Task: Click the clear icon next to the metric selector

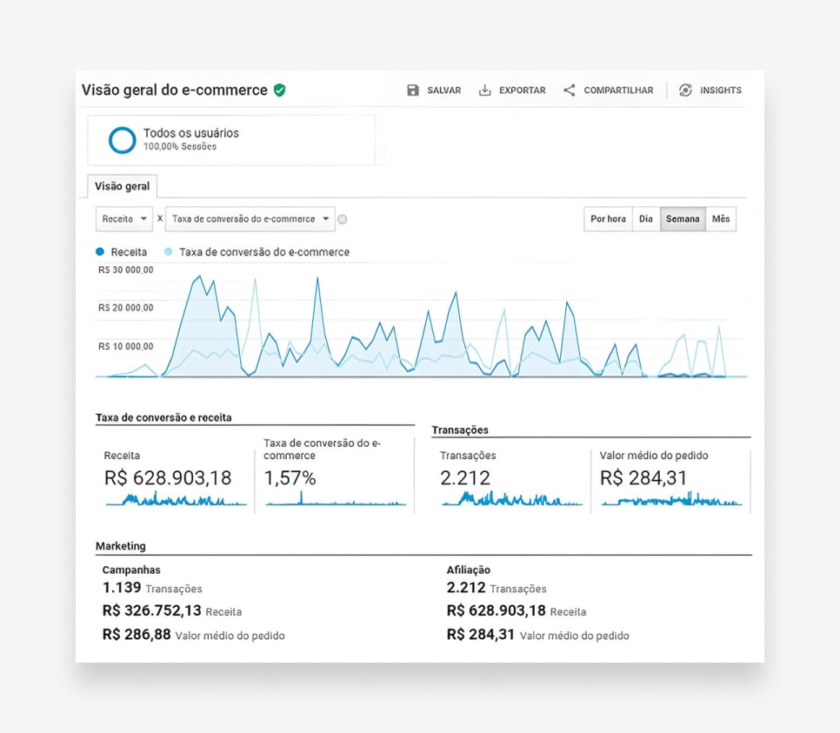Action: [342, 219]
